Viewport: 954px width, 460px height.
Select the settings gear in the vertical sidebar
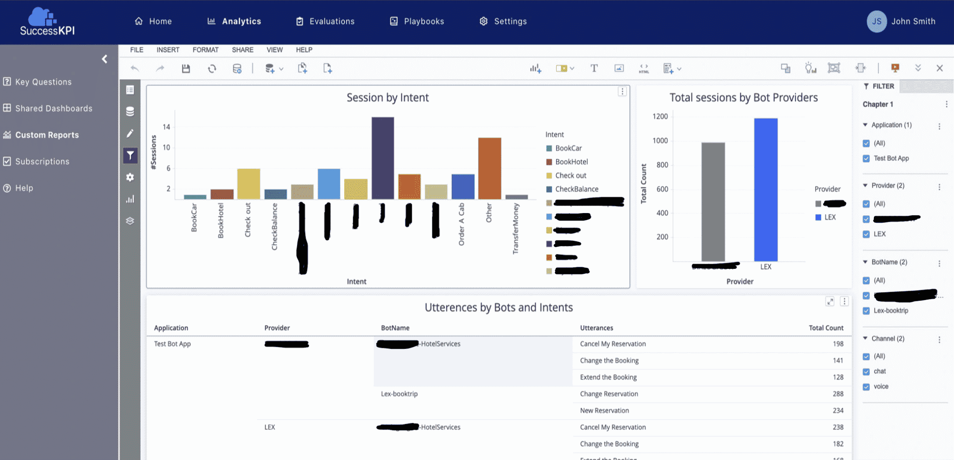[x=130, y=177]
